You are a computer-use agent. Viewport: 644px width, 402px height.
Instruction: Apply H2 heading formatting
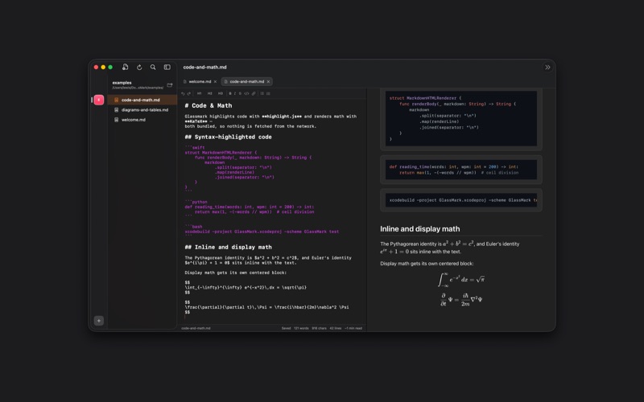tap(210, 93)
